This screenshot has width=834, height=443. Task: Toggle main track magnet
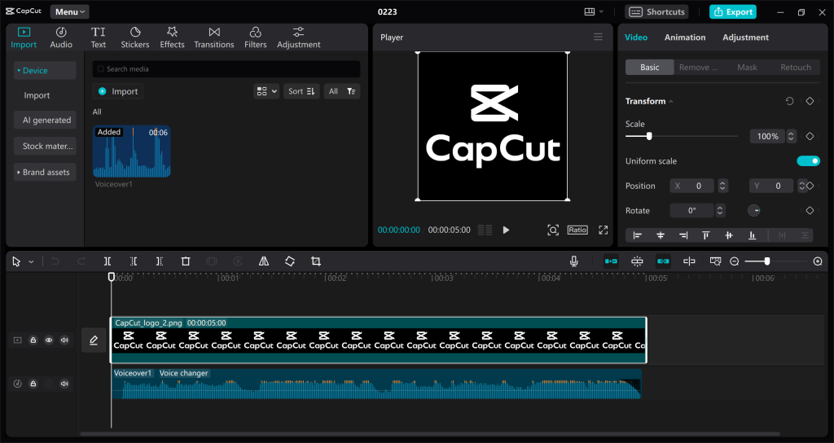611,261
